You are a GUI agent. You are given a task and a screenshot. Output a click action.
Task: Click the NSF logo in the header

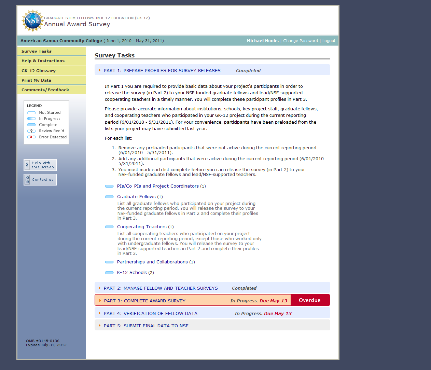click(x=32, y=21)
